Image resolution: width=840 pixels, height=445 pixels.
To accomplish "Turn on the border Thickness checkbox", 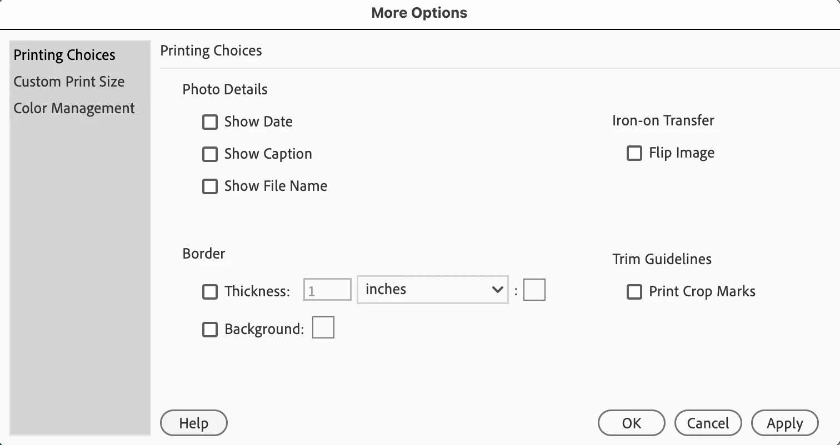I will [209, 292].
